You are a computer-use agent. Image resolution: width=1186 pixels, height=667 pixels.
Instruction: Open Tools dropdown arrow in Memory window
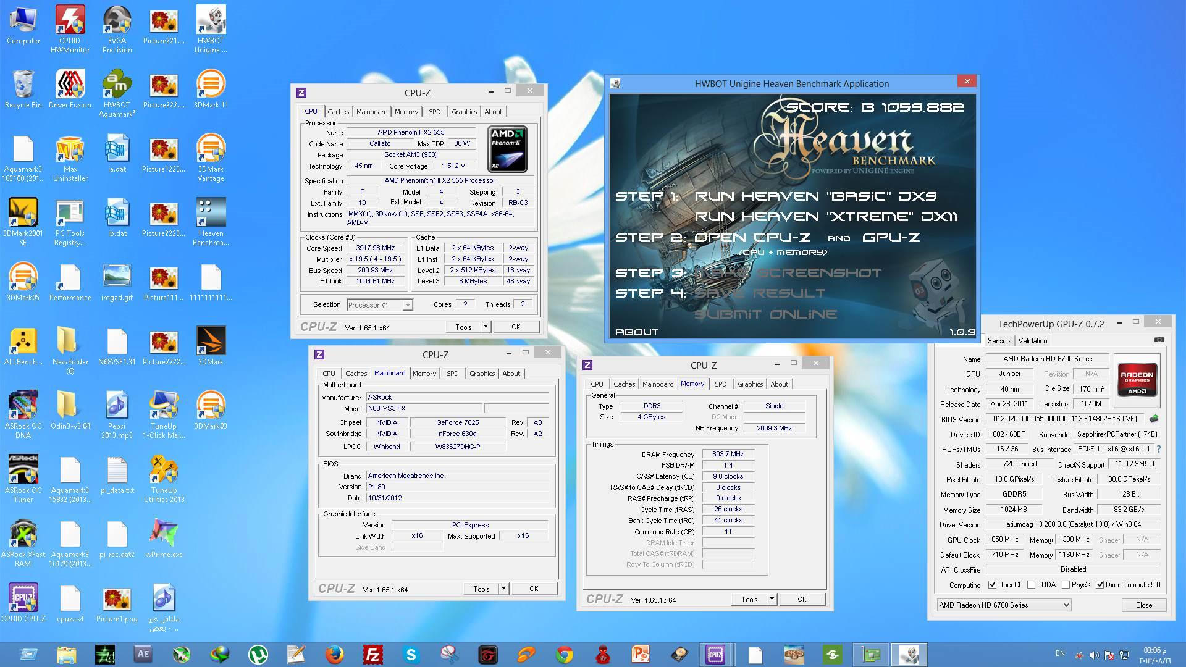click(772, 599)
